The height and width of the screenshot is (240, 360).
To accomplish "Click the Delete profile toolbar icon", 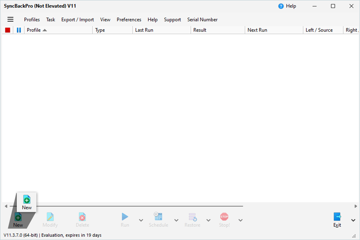I will (82, 217).
